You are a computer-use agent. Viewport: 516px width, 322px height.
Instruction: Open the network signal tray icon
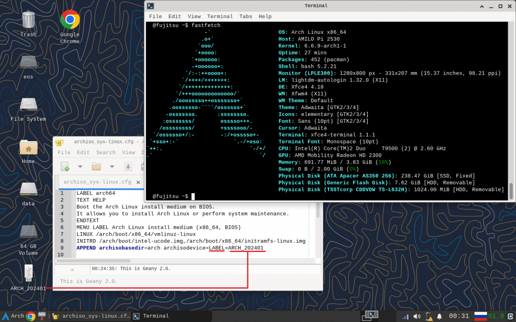tap(405, 316)
